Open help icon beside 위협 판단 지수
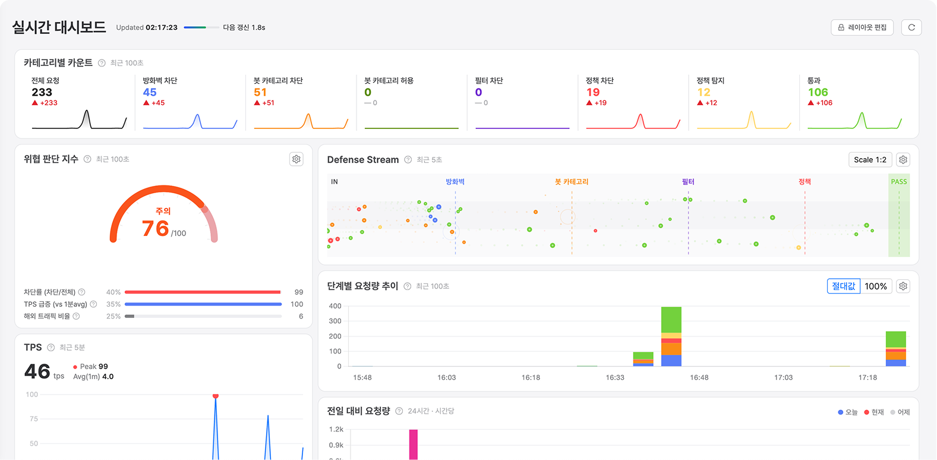The image size is (937, 460). click(x=87, y=159)
